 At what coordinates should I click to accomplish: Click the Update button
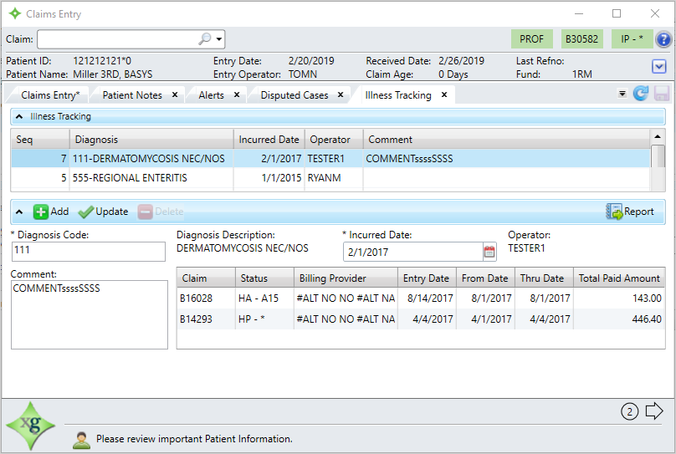[x=104, y=212]
